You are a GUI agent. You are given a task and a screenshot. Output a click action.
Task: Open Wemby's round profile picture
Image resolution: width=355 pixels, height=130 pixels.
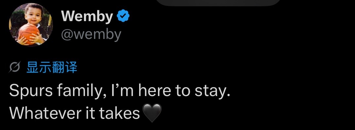(x=31, y=25)
